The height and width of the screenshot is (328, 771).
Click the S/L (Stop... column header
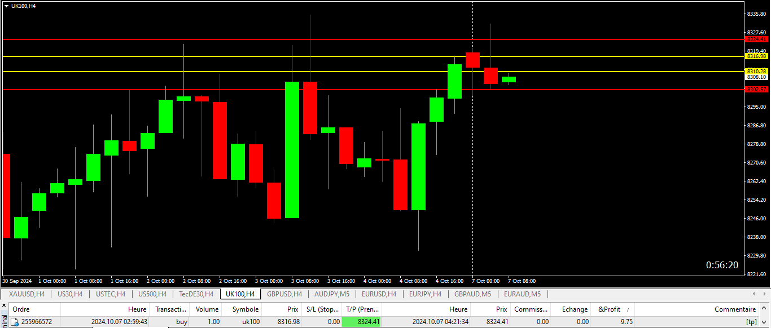(322, 309)
